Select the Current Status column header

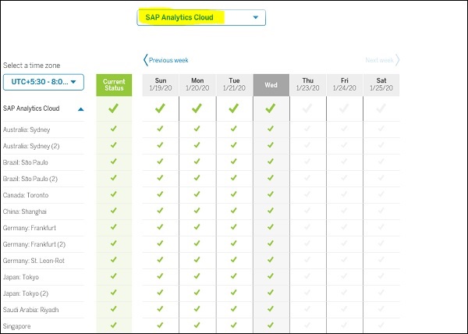point(114,85)
